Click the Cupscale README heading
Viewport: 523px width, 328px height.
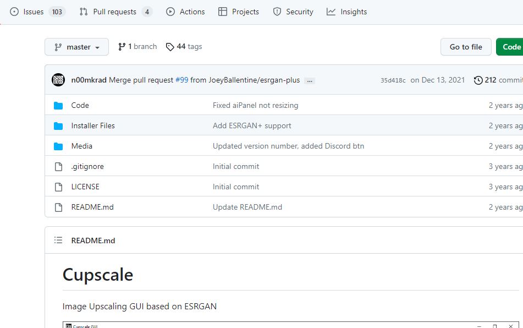pos(98,275)
